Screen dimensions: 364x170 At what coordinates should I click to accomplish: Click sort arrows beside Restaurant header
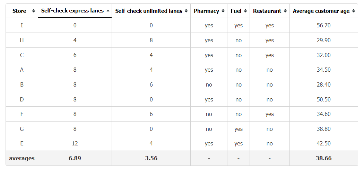[285, 11]
